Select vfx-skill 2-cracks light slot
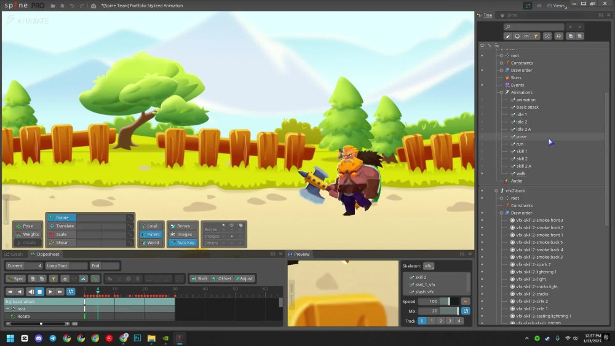 pyautogui.click(x=536, y=287)
